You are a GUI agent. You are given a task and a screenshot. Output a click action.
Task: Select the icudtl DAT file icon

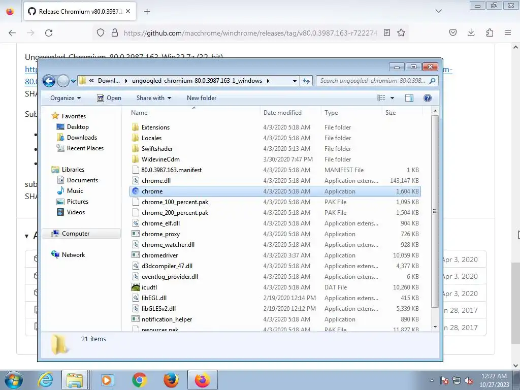(135, 287)
